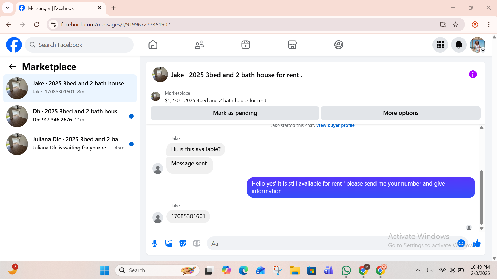Open WhatsApp from the taskbar
497x279 pixels.
coord(346,270)
